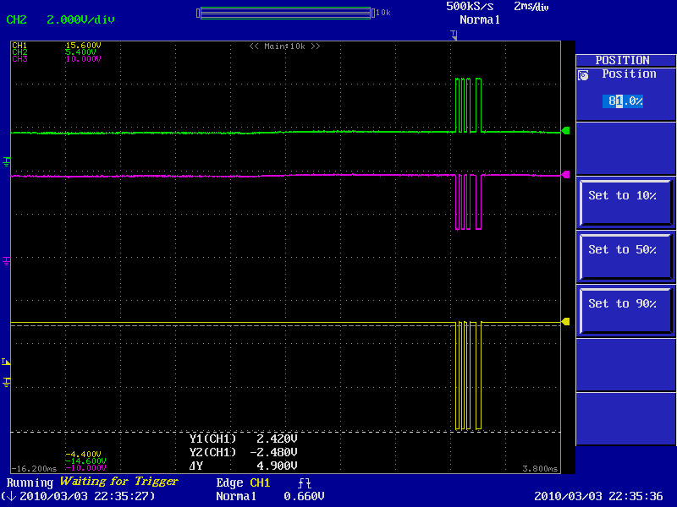677x507 pixels.
Task: Click the Set to 50% button
Action: (x=625, y=257)
